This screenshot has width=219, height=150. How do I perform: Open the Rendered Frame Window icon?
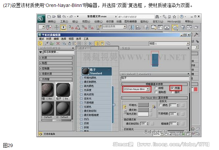(x=189, y=27)
